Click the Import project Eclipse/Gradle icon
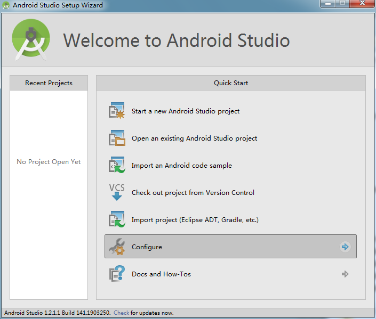Screen dimensions: 376x319 pos(117,219)
